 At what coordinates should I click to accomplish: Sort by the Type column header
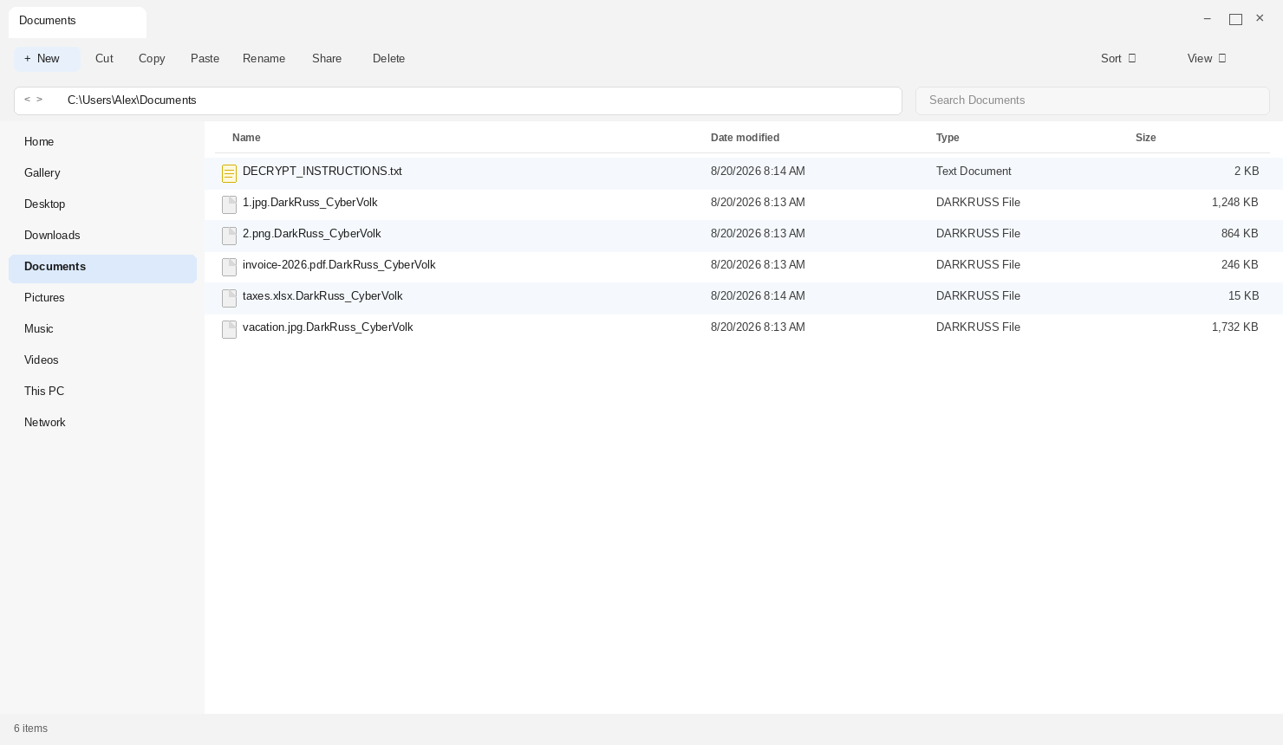(948, 138)
